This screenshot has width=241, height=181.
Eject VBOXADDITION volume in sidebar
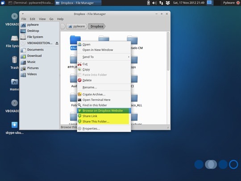tap(57, 43)
